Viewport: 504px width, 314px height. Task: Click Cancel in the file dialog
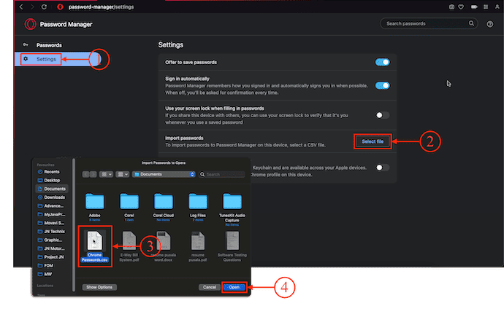click(x=209, y=287)
